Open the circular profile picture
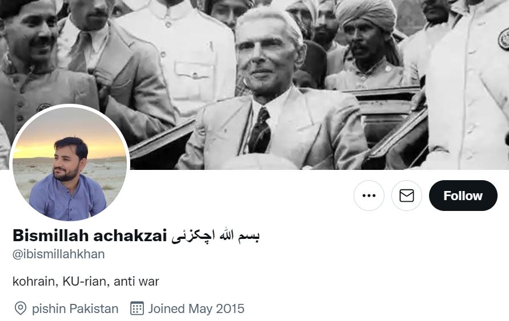Screen dimensions: 509x321 (x=70, y=164)
